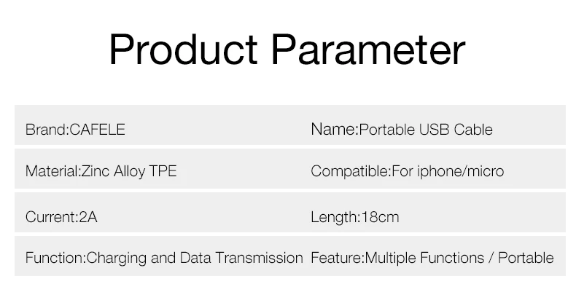Click the Feature:Multiple Functions / Portable entry
Screen dimensions: 576x303
point(432,258)
